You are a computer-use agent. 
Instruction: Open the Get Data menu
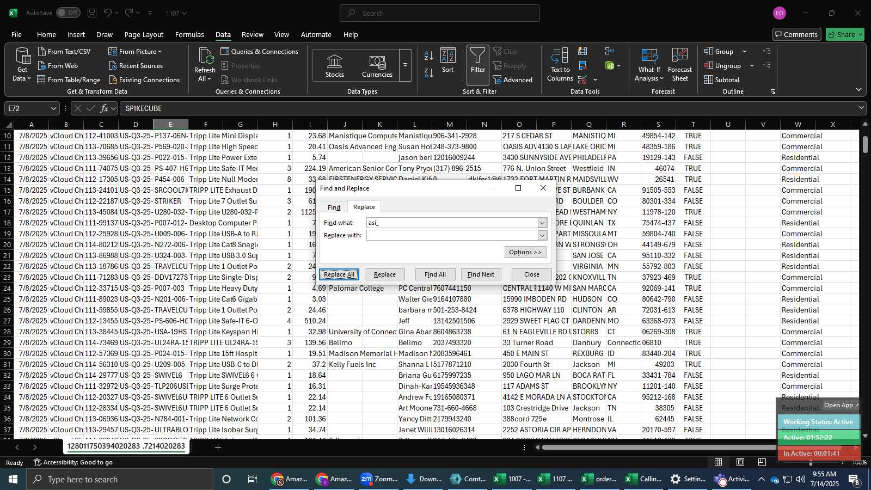pos(22,65)
